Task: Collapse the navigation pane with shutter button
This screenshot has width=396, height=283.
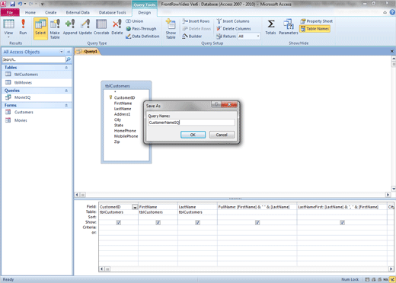Action: pos(69,52)
